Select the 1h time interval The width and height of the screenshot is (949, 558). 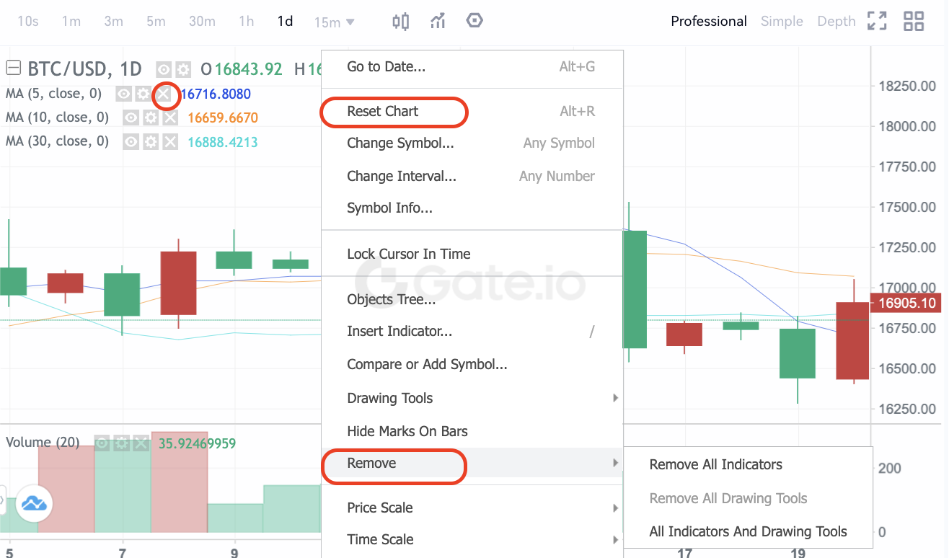(x=246, y=21)
